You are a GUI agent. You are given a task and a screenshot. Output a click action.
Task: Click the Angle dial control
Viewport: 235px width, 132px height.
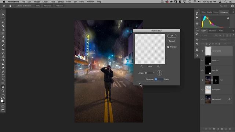(159, 73)
